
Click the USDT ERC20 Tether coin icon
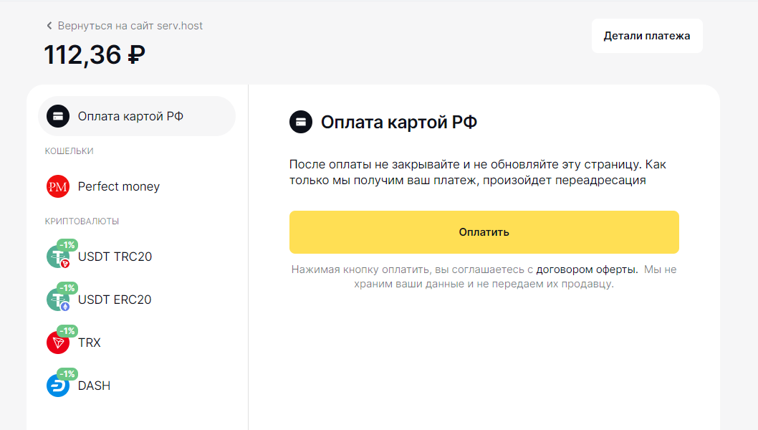[x=57, y=300]
